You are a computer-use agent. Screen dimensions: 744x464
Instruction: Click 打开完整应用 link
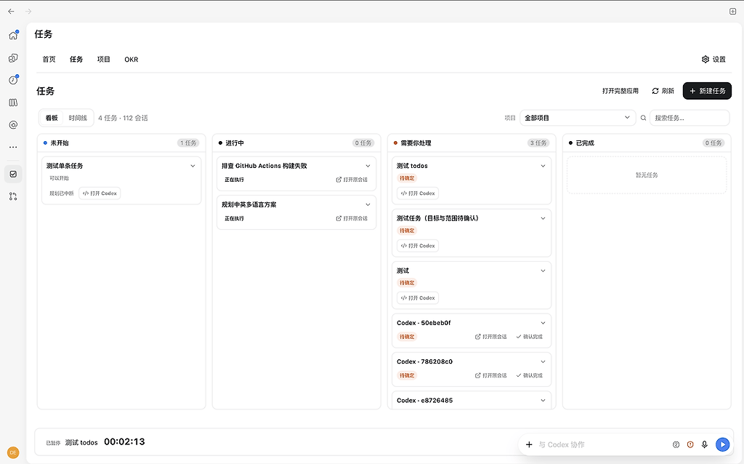(x=620, y=91)
